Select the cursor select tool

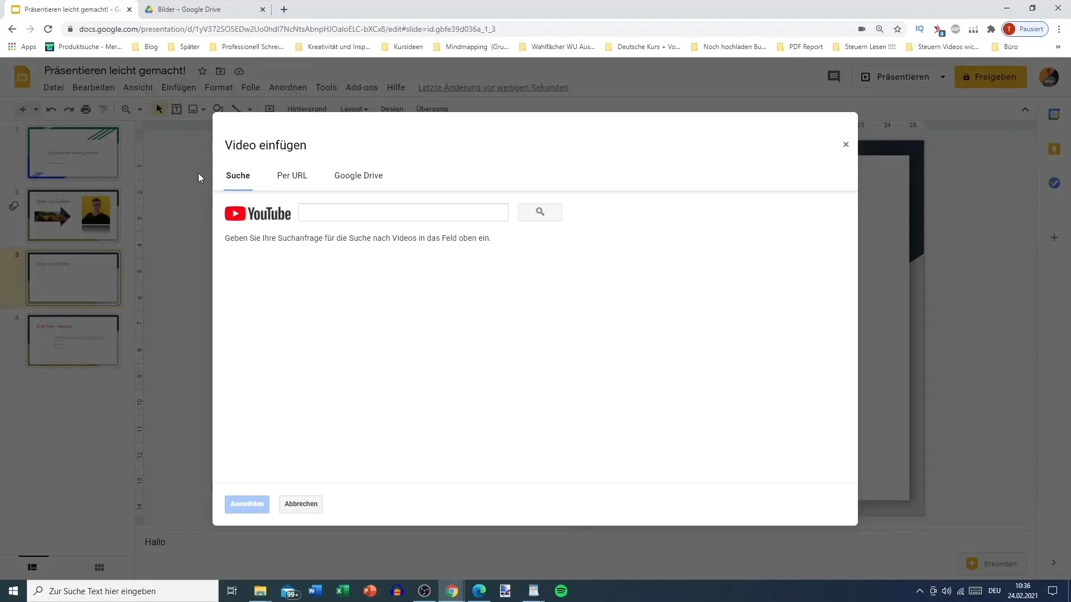(159, 109)
